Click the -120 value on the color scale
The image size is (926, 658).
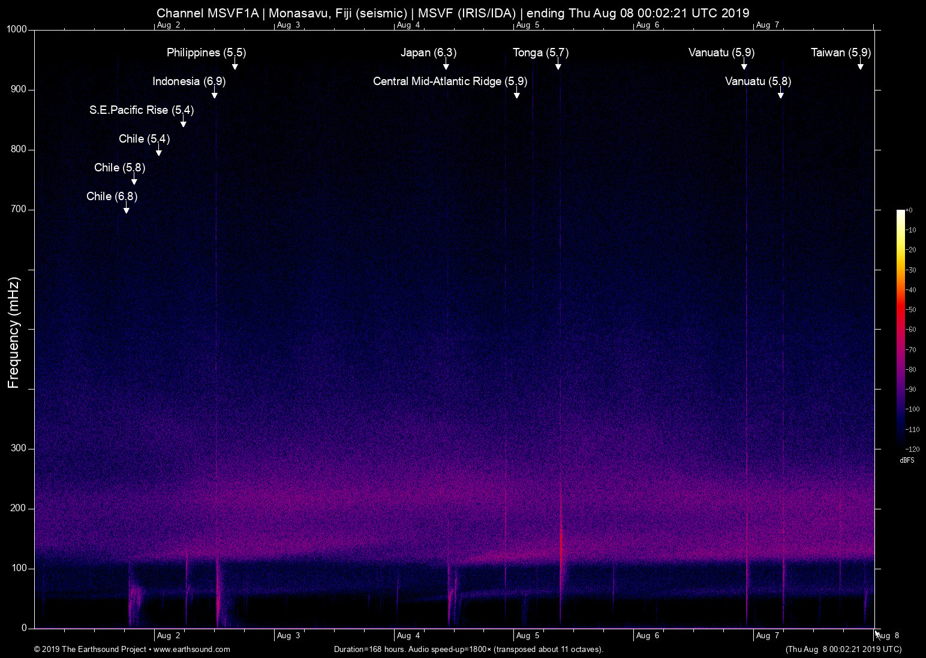(x=912, y=448)
